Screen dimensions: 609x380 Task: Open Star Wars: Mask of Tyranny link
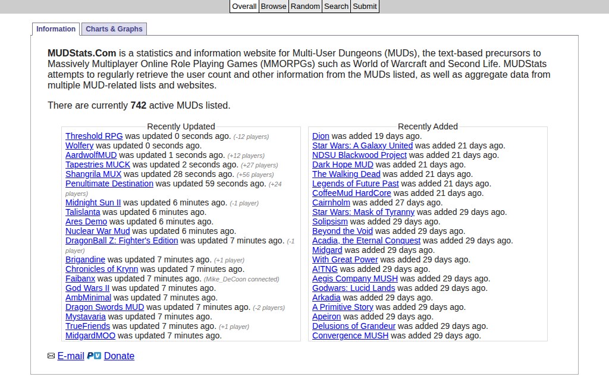[x=363, y=212]
